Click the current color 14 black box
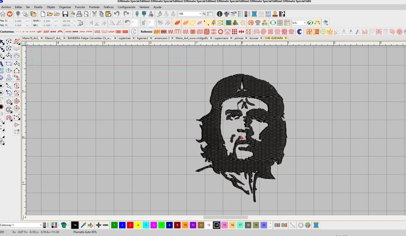The image size is (406, 236). click(75, 225)
